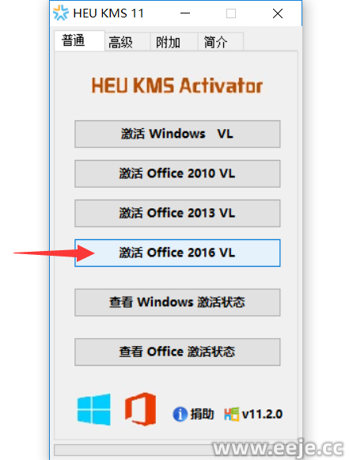
Task: Activate Office 2016 VL
Action: [177, 253]
